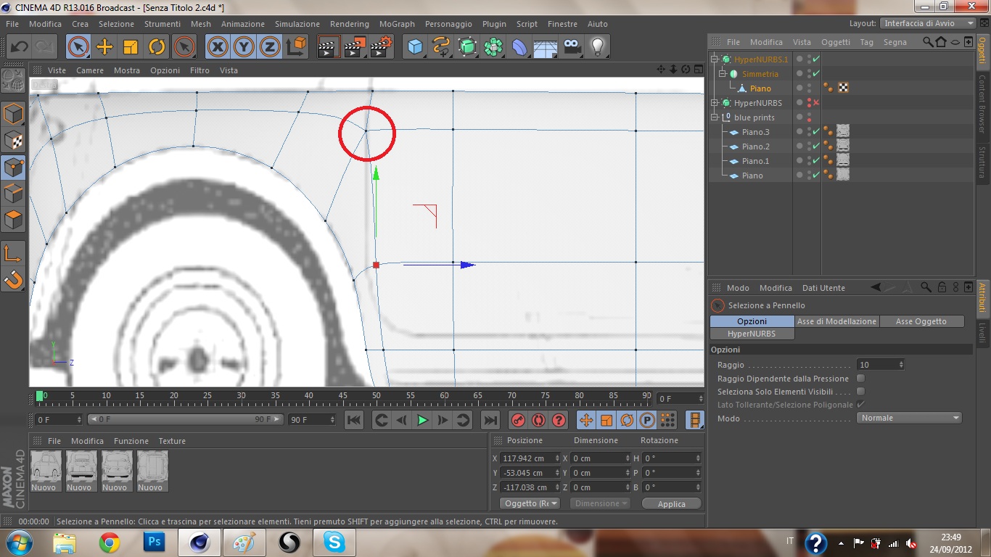Open the viewport Filtro menu

click(x=200, y=70)
